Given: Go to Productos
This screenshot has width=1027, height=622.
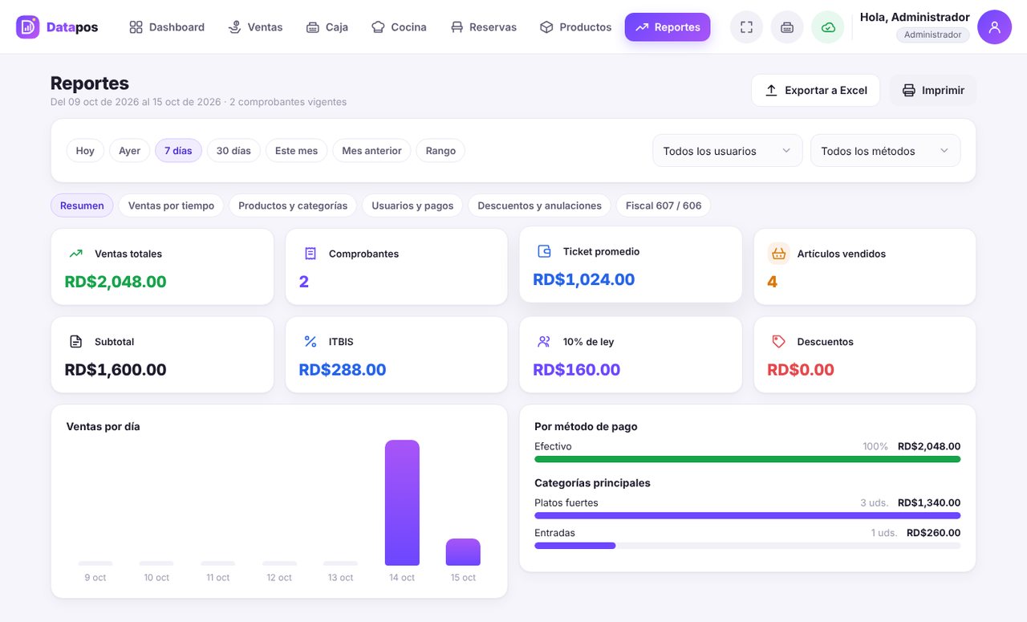Looking at the screenshot, I should pos(576,27).
